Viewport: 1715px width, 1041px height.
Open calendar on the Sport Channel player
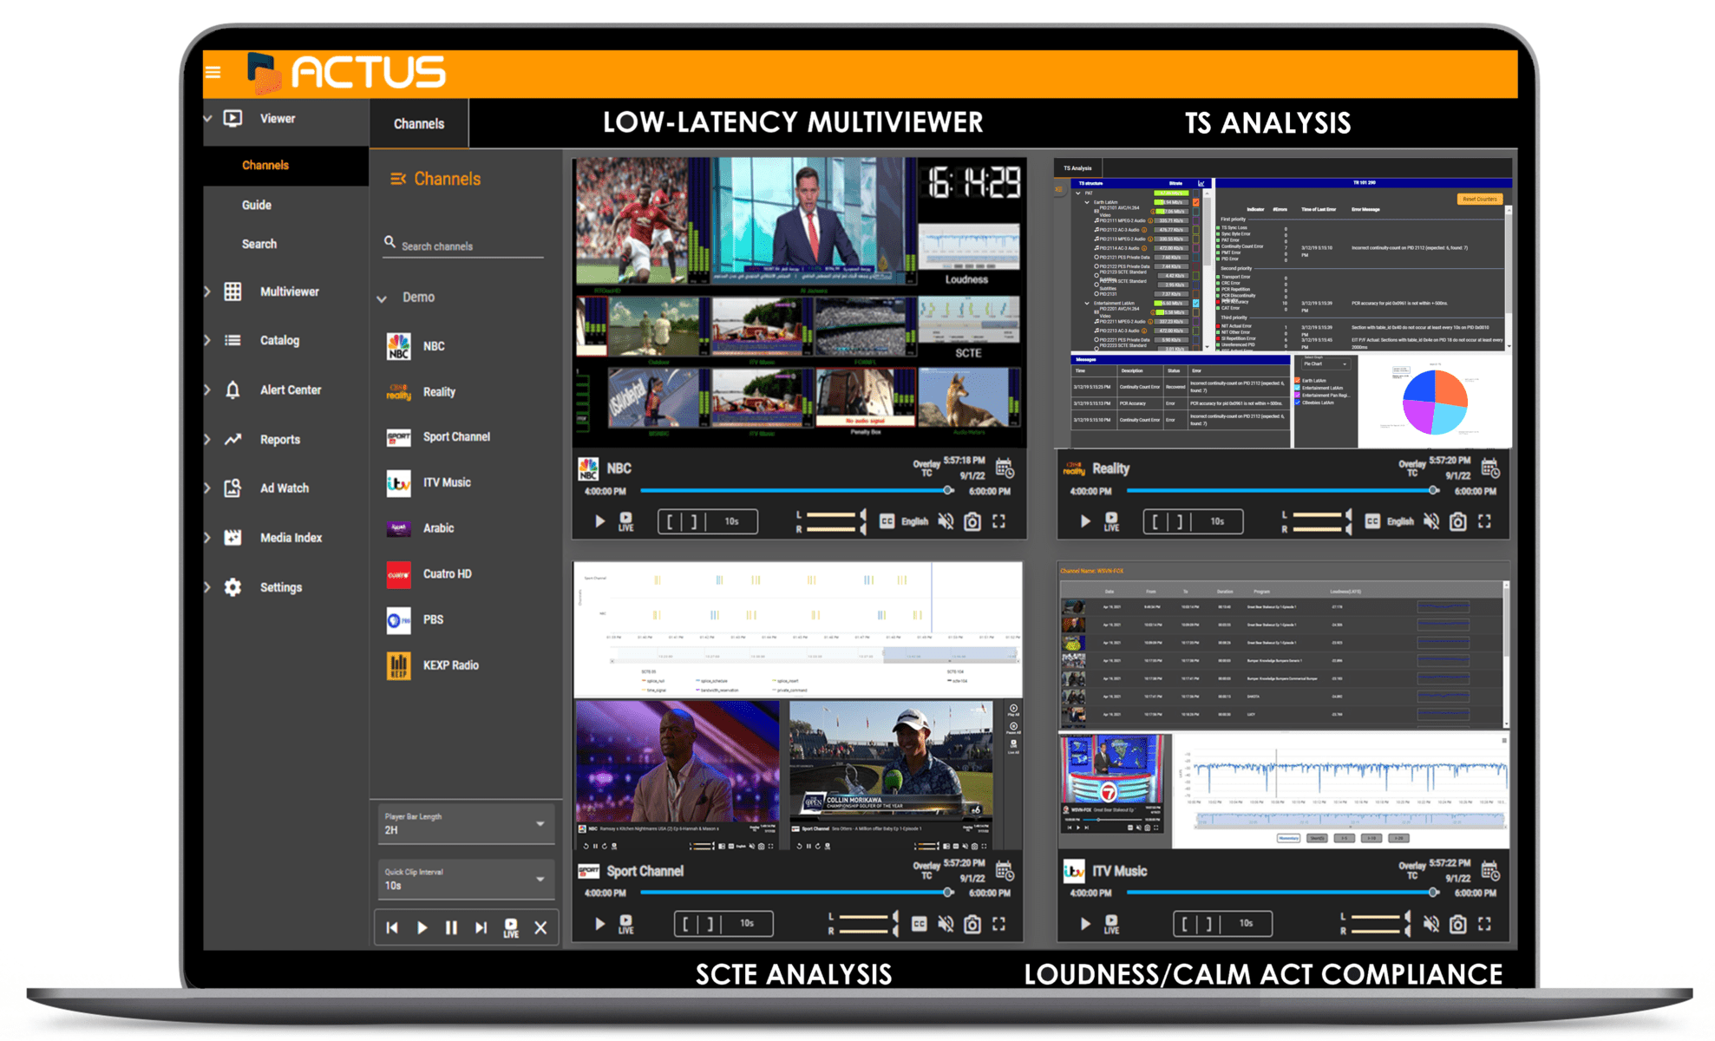[x=1005, y=871]
